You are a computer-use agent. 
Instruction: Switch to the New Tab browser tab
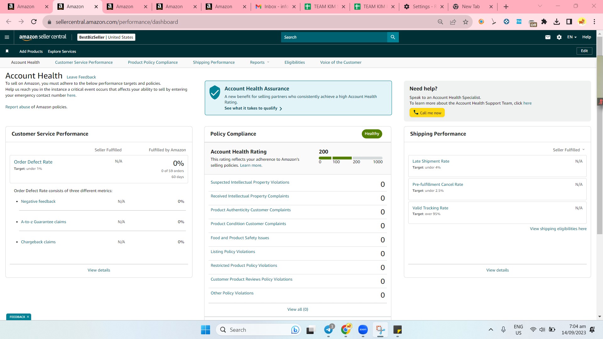[473, 7]
